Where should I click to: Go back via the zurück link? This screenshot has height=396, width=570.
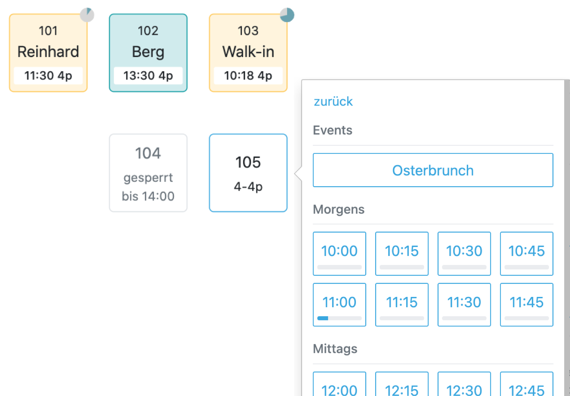333,101
